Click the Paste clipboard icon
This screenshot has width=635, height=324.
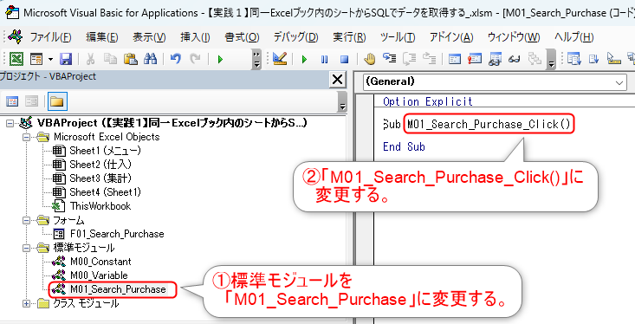click(x=131, y=60)
